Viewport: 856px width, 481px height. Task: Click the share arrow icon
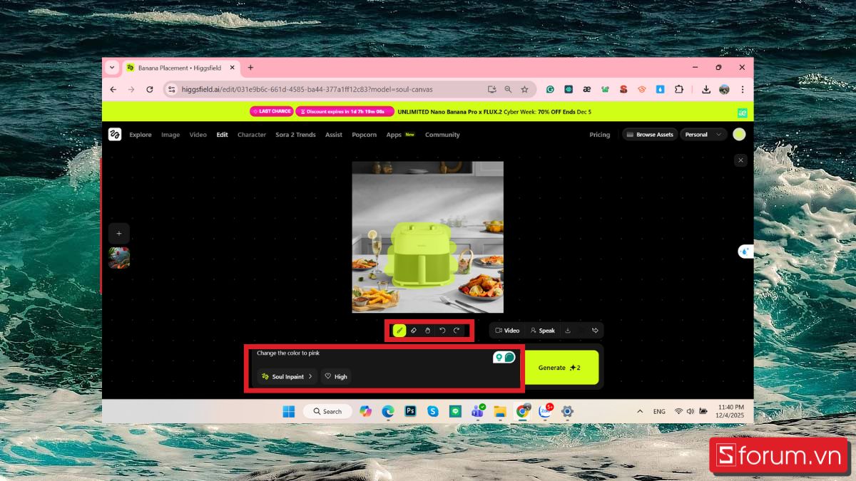click(x=595, y=331)
